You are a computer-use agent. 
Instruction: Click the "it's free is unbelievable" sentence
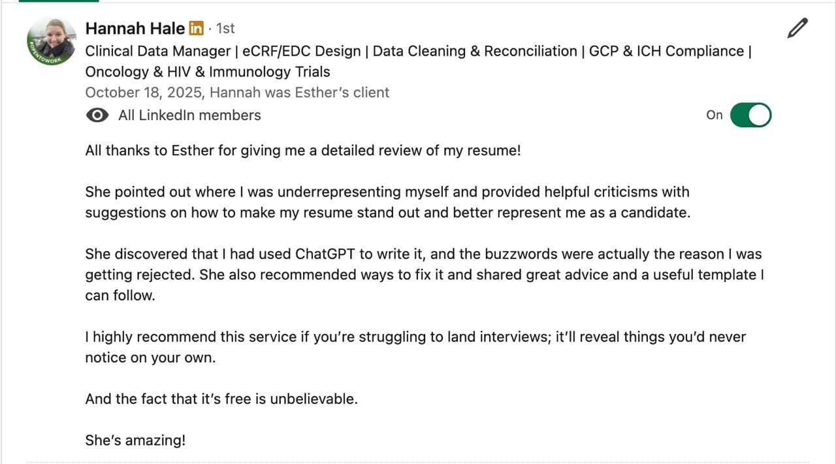pos(221,399)
